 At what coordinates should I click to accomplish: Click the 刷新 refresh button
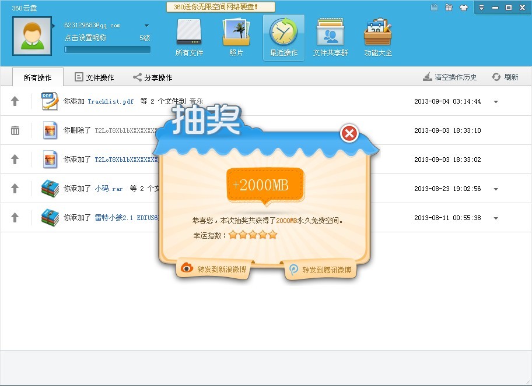[505, 77]
